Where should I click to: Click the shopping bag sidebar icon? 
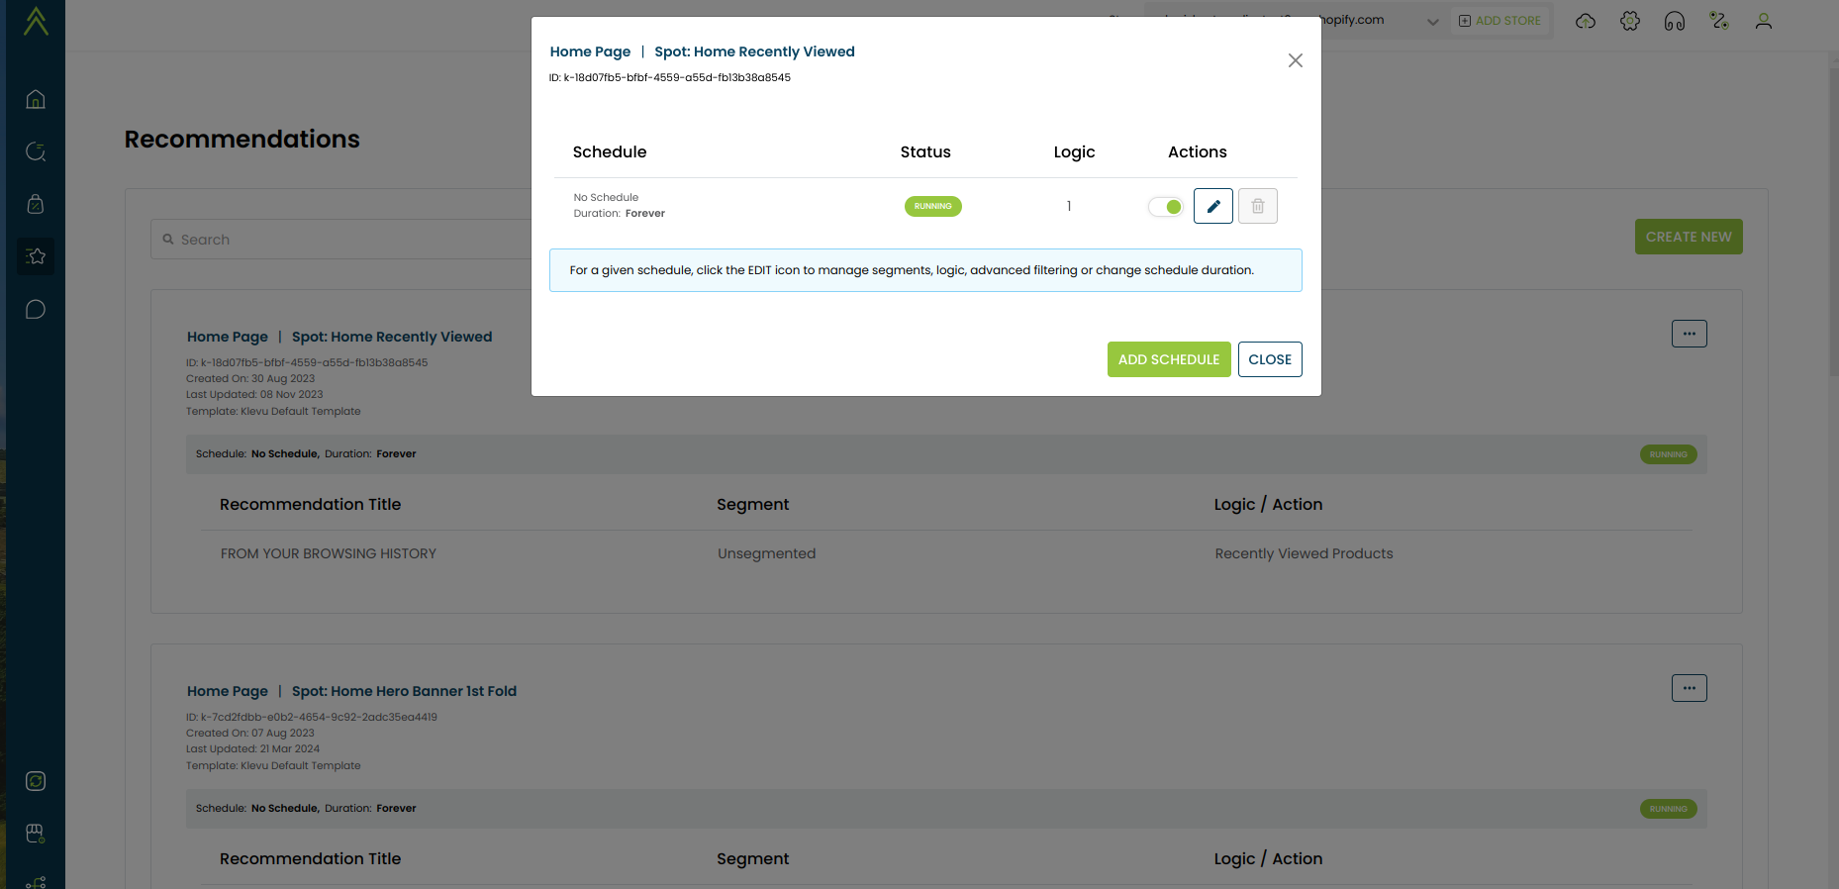(36, 204)
